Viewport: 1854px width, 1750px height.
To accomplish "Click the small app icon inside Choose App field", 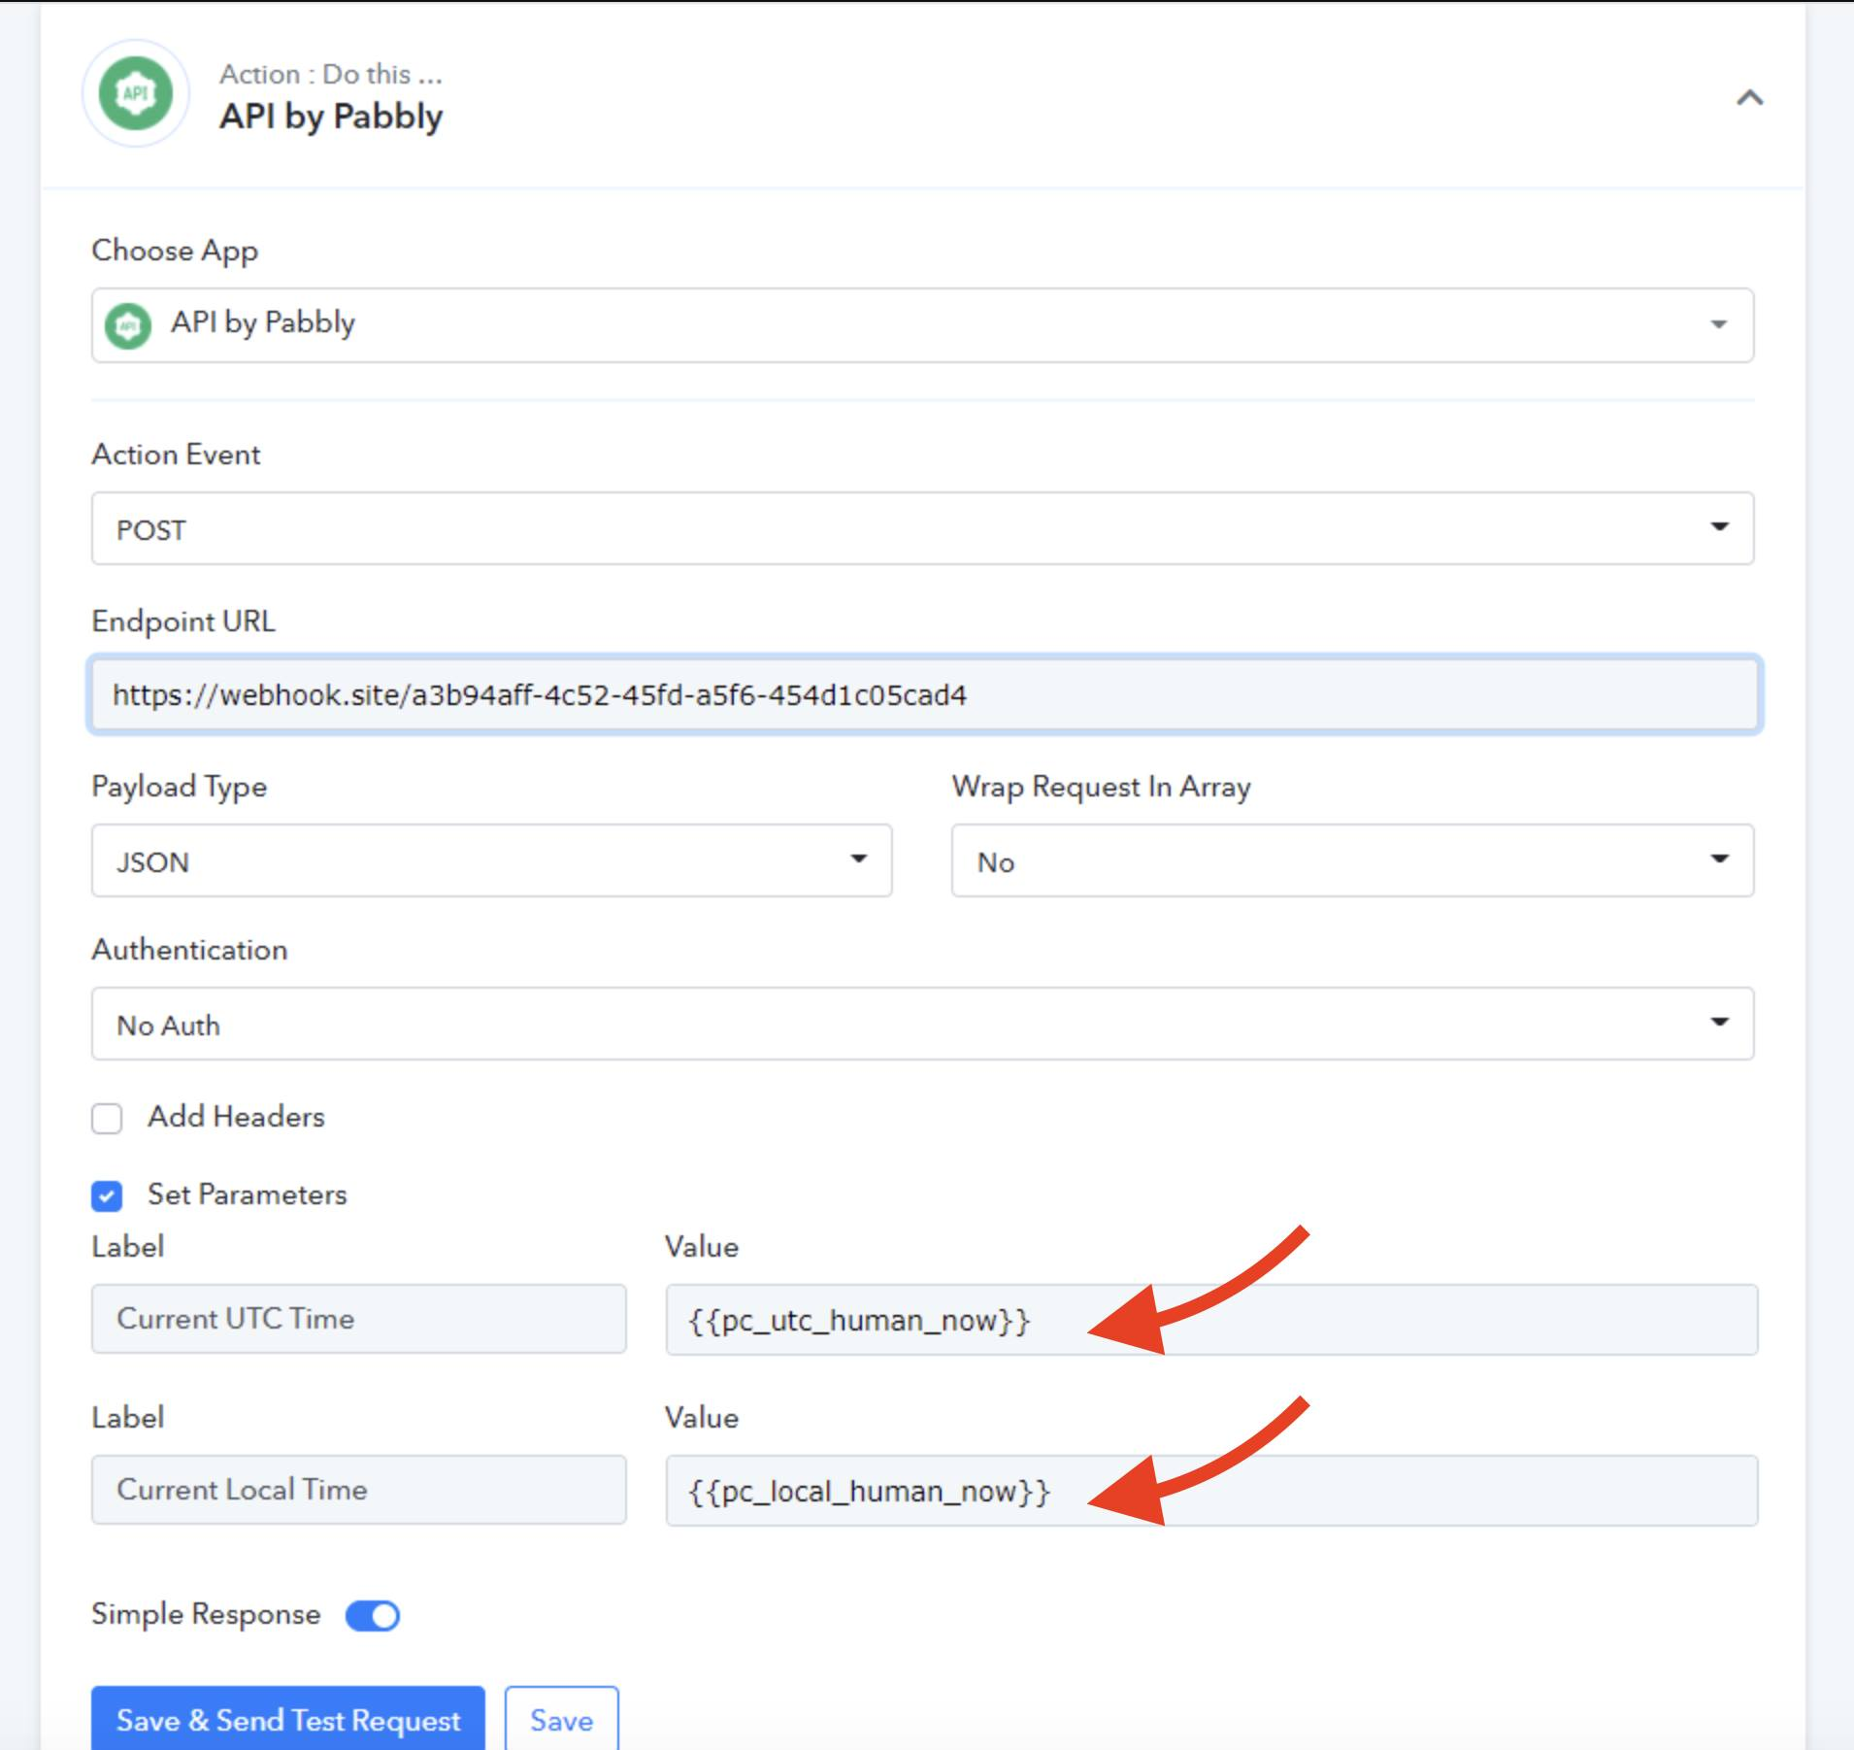I will [128, 325].
